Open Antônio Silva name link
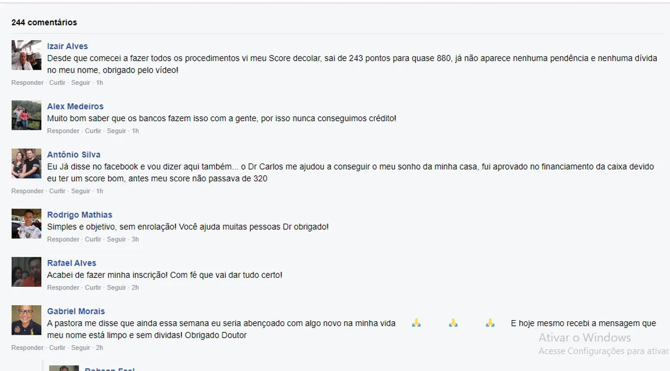Viewport: 670px width, 371px height. coord(74,155)
